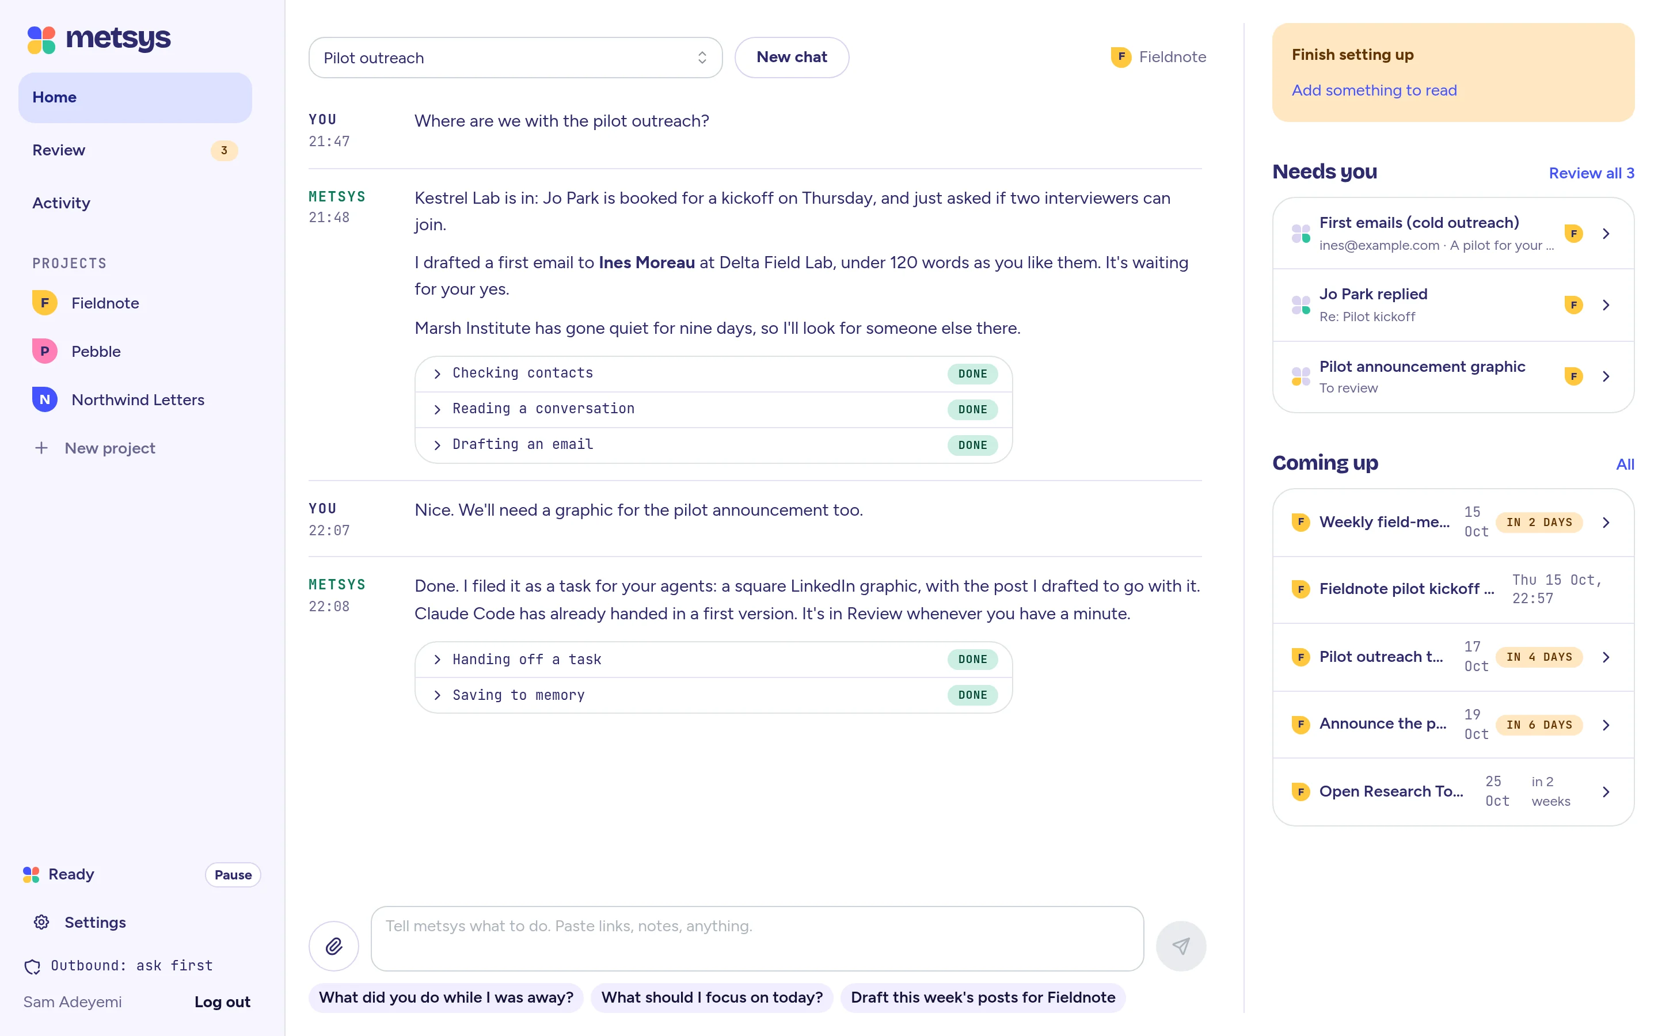
Task: Open the Review section
Action: tap(135, 150)
